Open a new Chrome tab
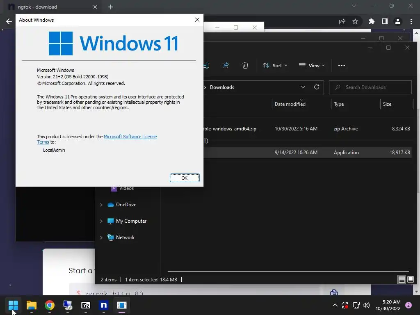420x315 pixels. click(111, 7)
